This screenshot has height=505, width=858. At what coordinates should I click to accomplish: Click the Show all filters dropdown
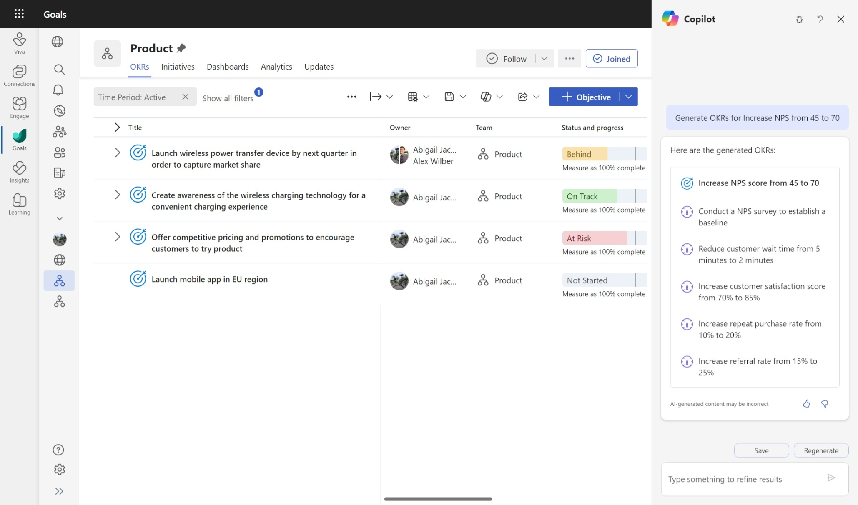(x=227, y=97)
